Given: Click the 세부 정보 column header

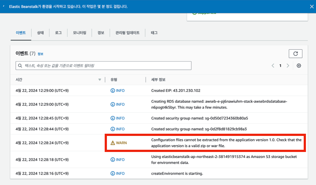Looking at the screenshot, I should (158, 80).
